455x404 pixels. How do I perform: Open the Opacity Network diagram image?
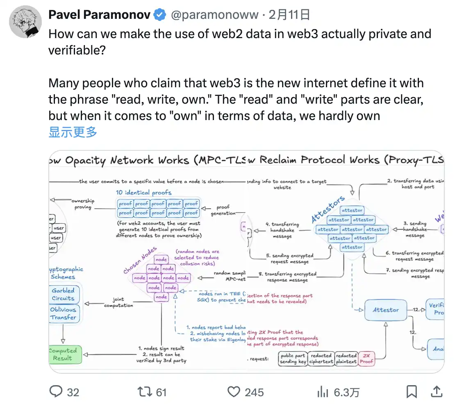pos(148,262)
